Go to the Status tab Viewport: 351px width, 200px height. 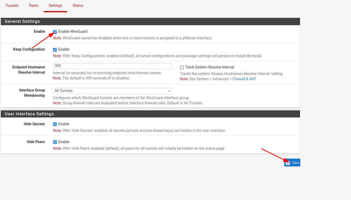[x=78, y=6]
